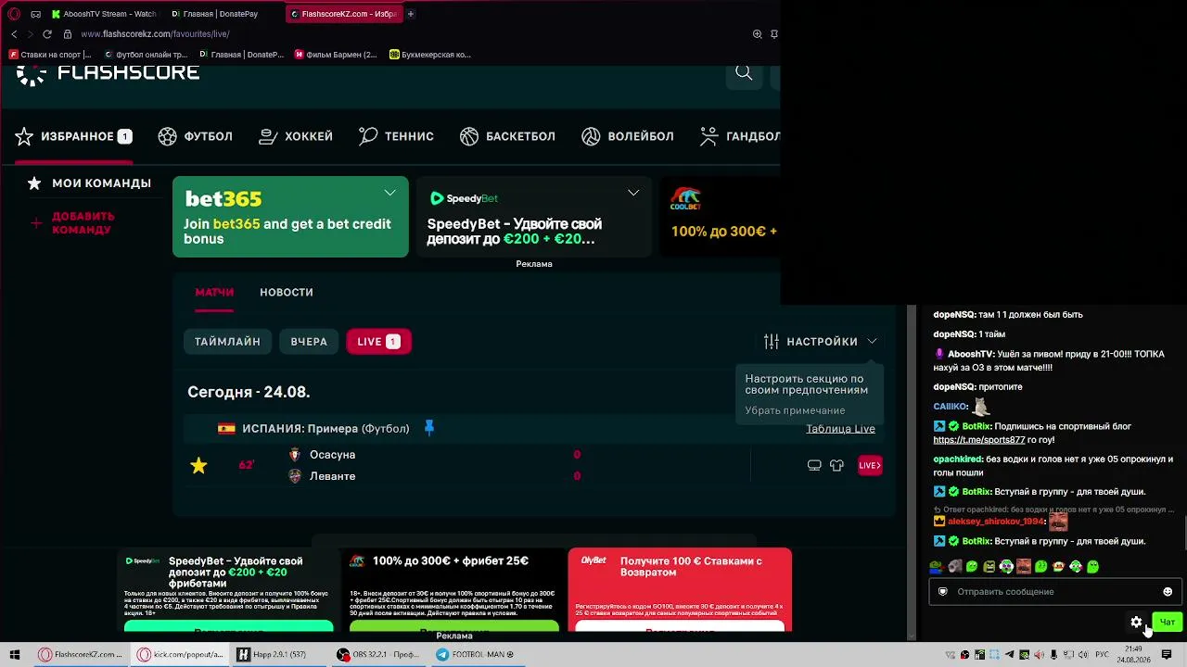Click the Osasuna team crest
Image resolution: width=1187 pixels, height=667 pixels.
(295, 455)
